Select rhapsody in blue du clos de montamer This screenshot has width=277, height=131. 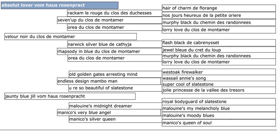click(x=110, y=51)
